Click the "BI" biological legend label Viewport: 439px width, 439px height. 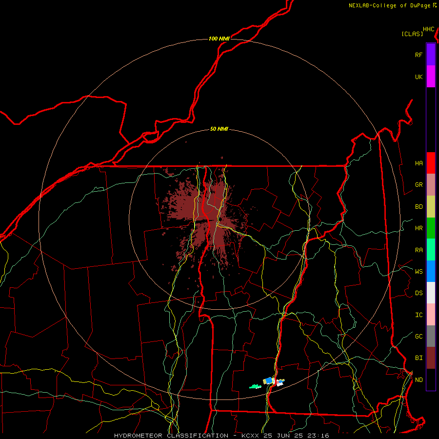point(419,358)
